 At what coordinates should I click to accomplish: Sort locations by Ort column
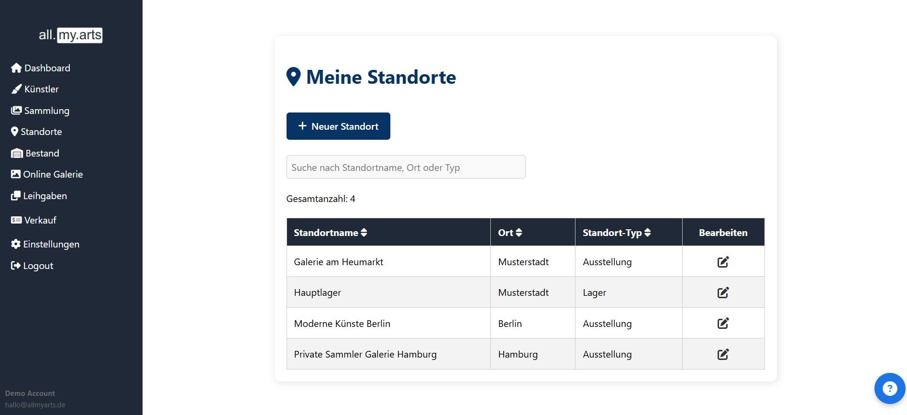[519, 233]
